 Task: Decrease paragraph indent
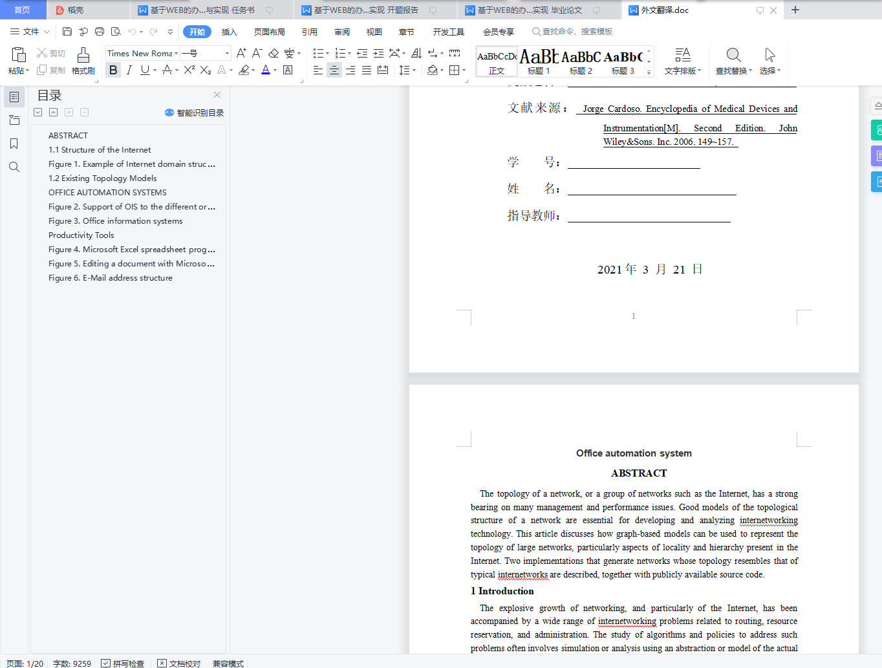(362, 53)
